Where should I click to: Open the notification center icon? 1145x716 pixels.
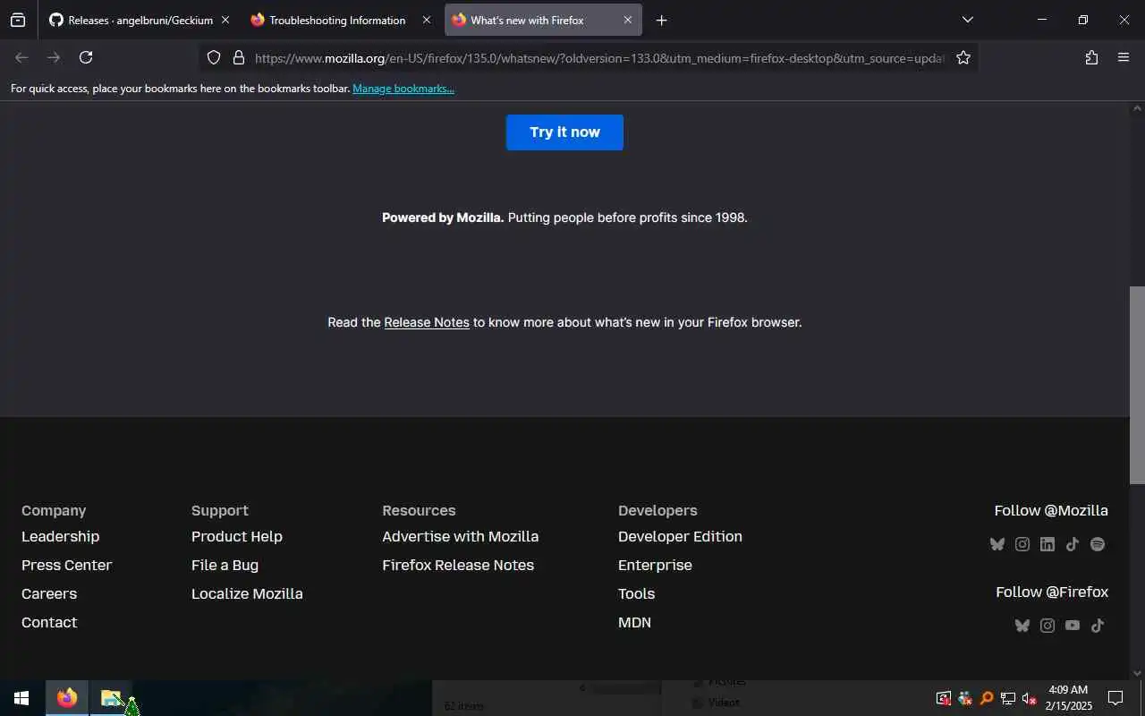coord(1115,698)
